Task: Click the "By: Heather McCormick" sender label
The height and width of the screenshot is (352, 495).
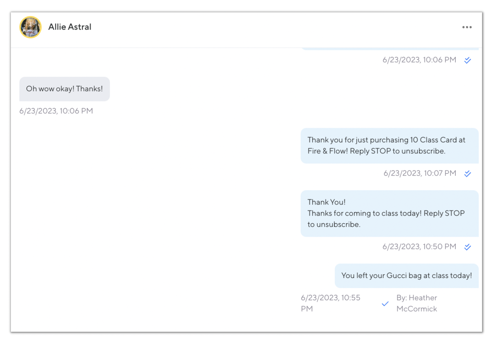Action: click(416, 303)
